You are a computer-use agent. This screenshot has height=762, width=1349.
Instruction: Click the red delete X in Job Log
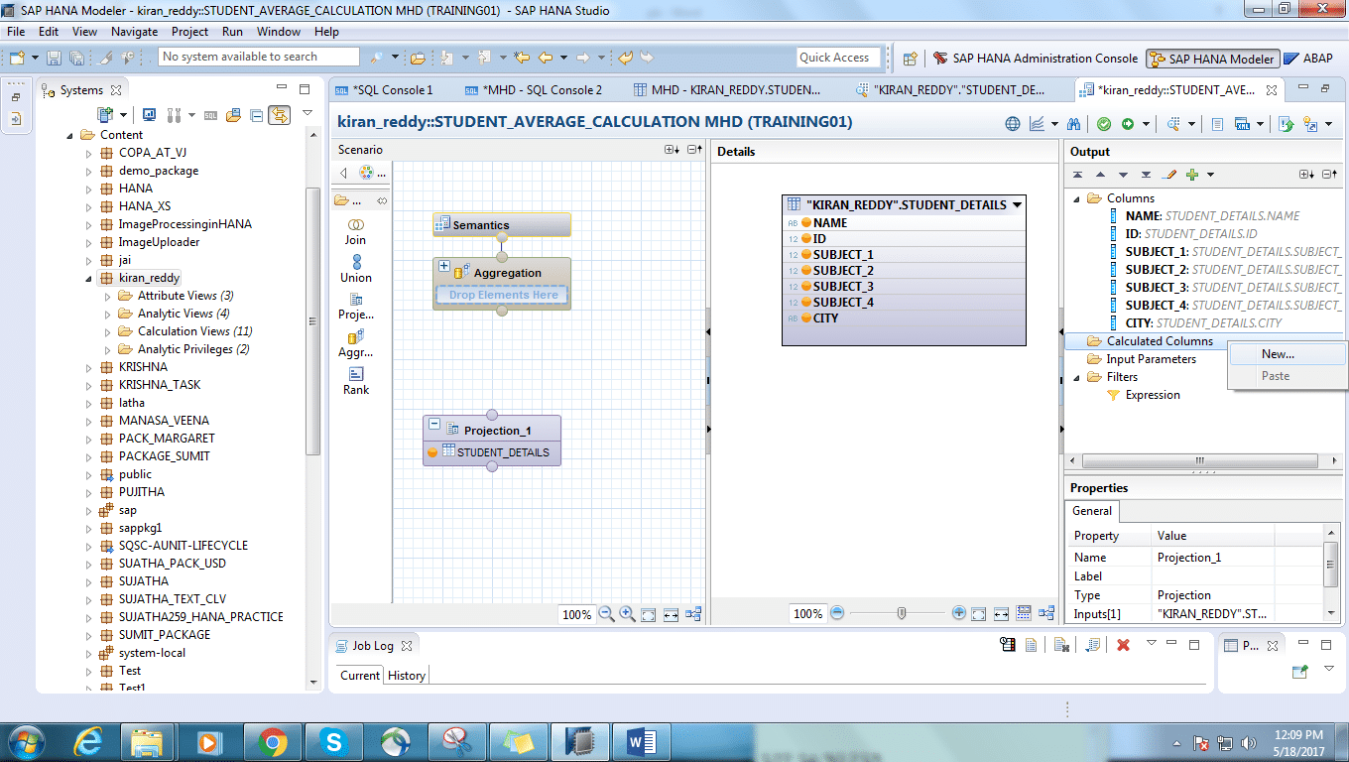point(1123,645)
